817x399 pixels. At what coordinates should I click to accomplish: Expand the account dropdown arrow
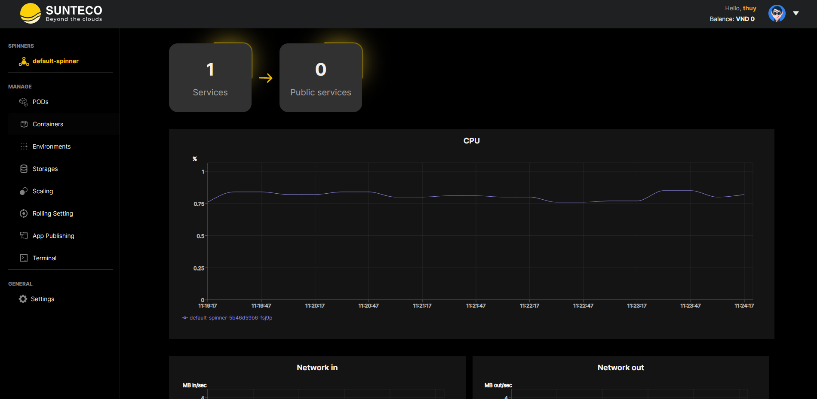click(796, 13)
